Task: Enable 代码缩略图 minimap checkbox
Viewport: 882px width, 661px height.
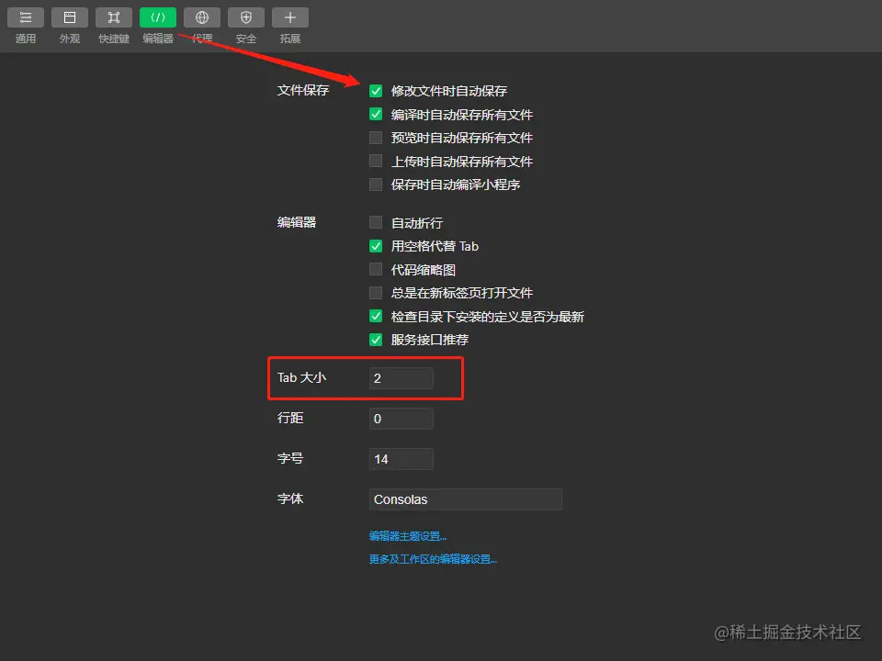Action: [x=376, y=270]
